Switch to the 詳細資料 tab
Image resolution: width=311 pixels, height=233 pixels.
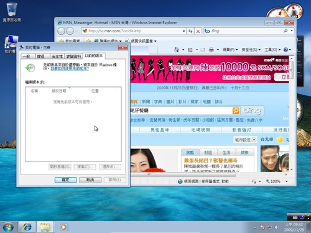73,56
